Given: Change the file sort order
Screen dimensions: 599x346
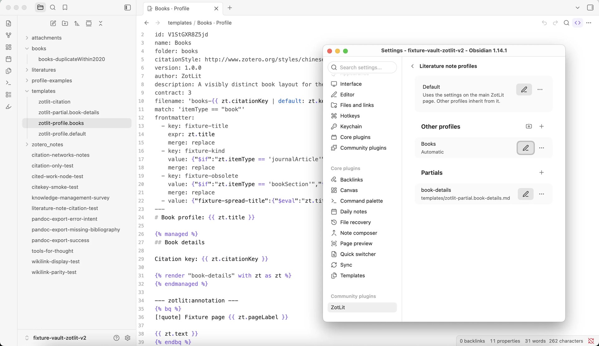Looking at the screenshot, I should (77, 23).
